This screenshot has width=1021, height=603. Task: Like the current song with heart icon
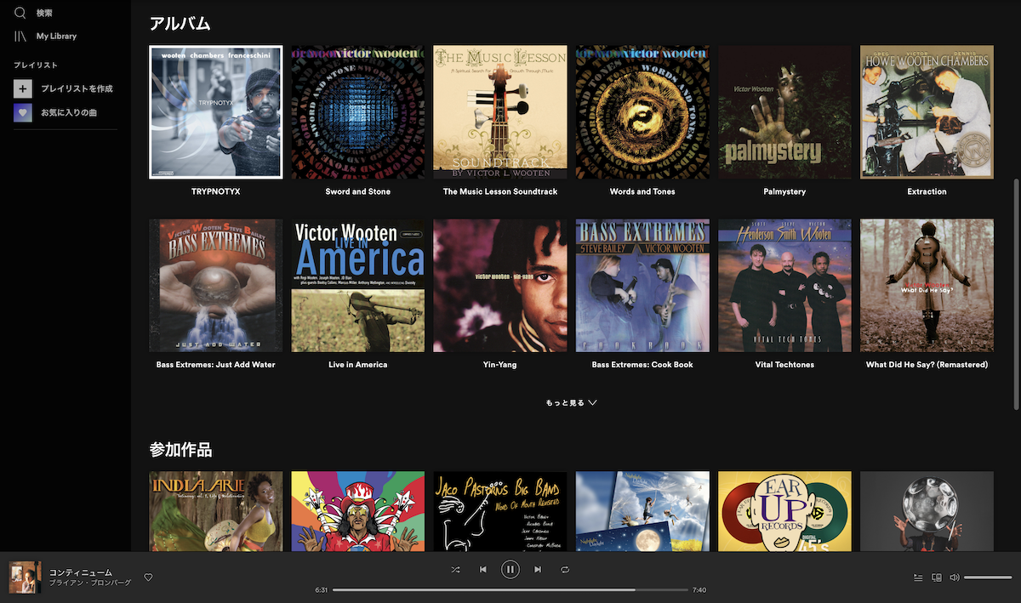point(148,577)
